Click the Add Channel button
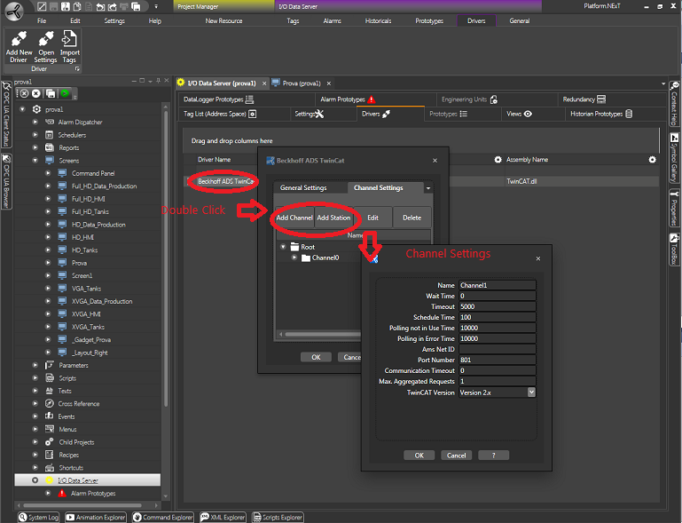 click(294, 218)
